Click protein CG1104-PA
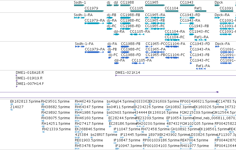 pyautogui.click(x=172, y=47)
